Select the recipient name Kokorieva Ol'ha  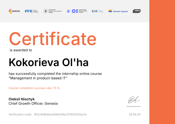pos(48,62)
